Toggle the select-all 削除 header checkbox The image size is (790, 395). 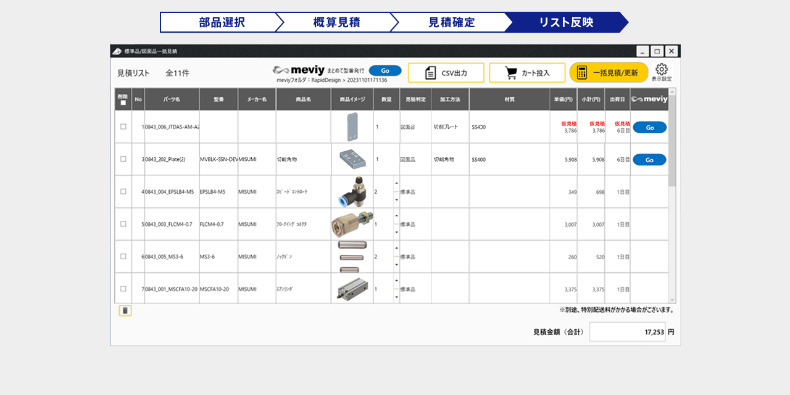pos(123,103)
